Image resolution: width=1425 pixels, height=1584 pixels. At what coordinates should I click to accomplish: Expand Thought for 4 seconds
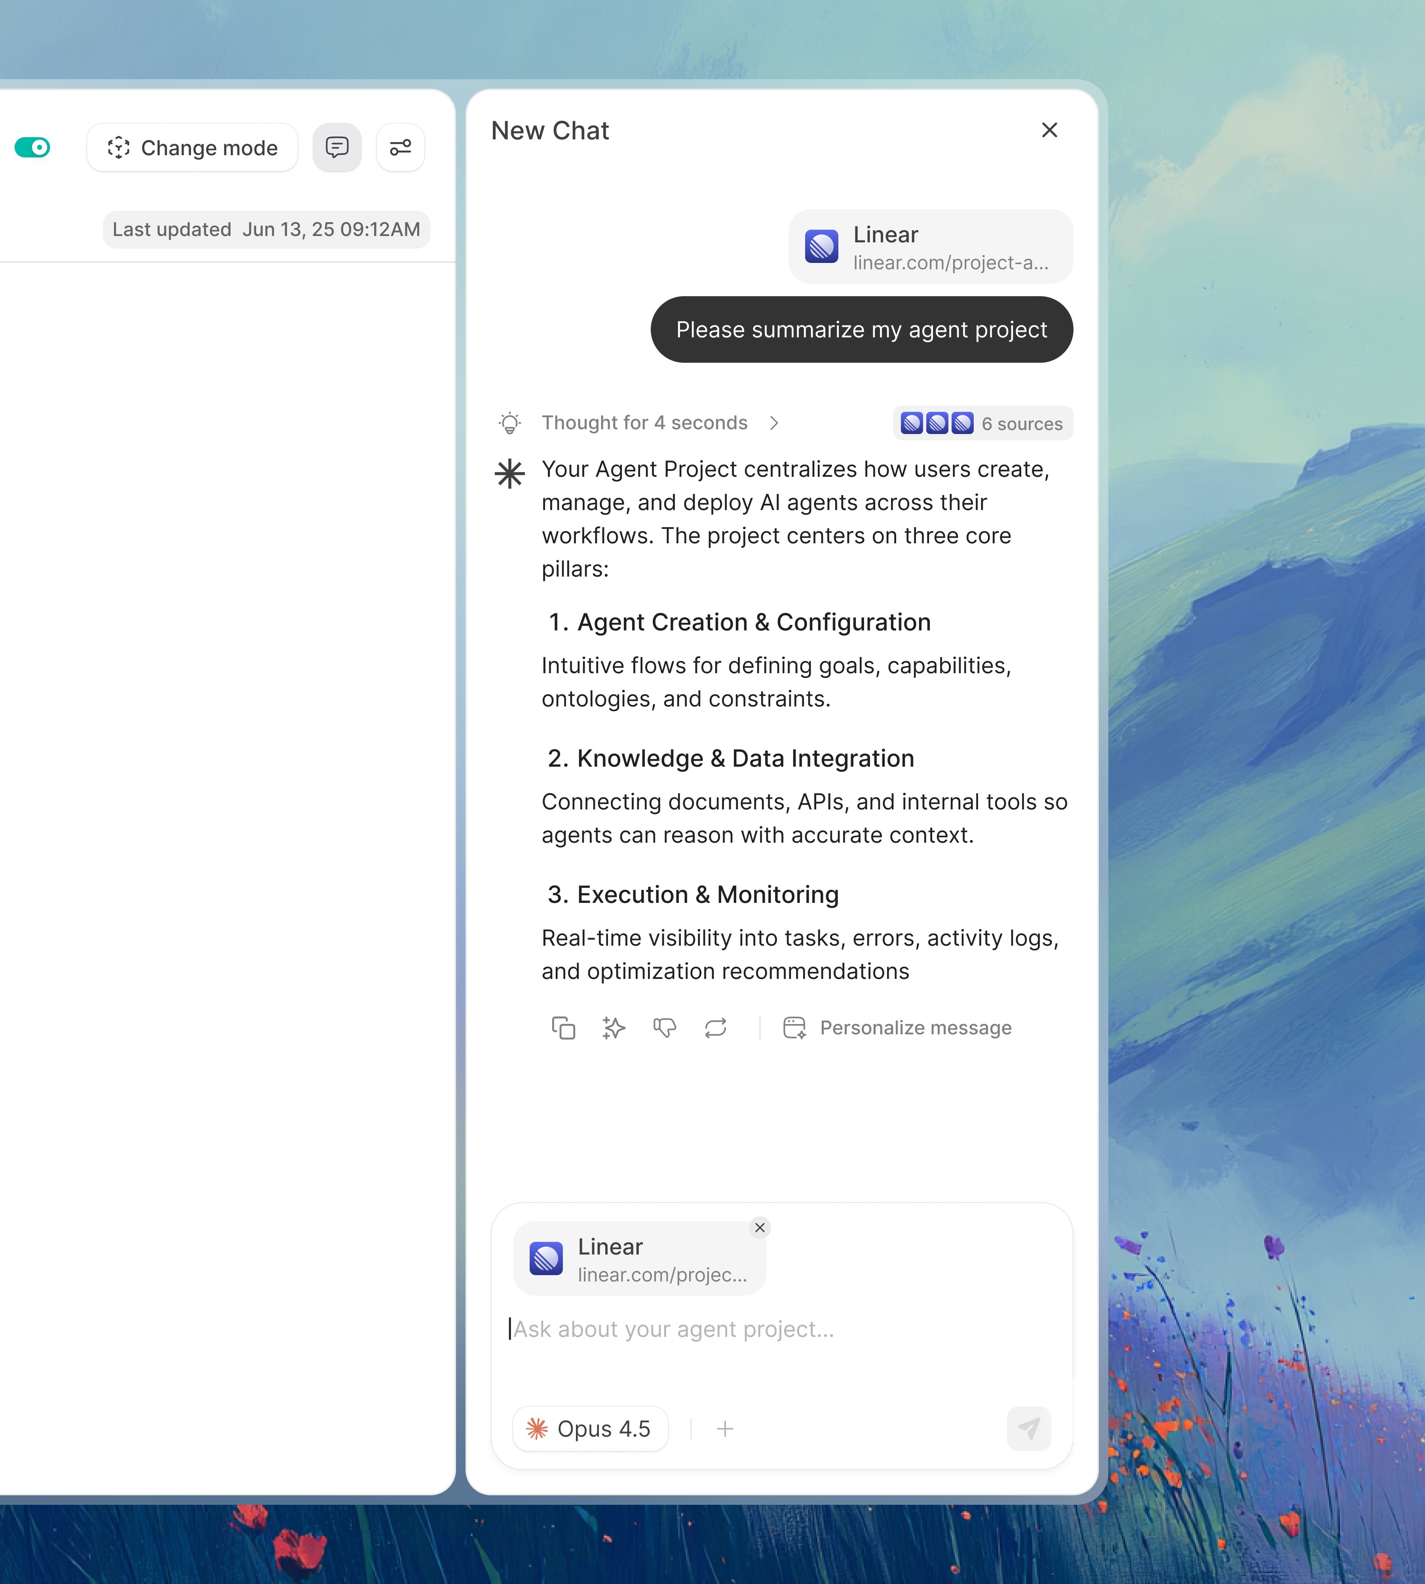644,423
